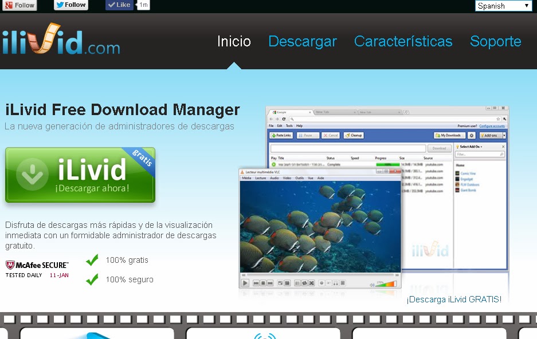
Task: Click the Facebook like count 1m
Action: [x=143, y=5]
